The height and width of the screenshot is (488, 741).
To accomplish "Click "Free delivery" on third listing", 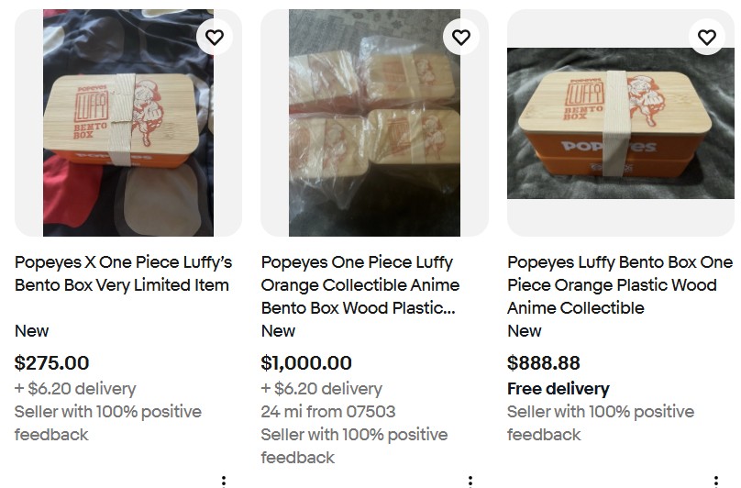I will point(559,389).
